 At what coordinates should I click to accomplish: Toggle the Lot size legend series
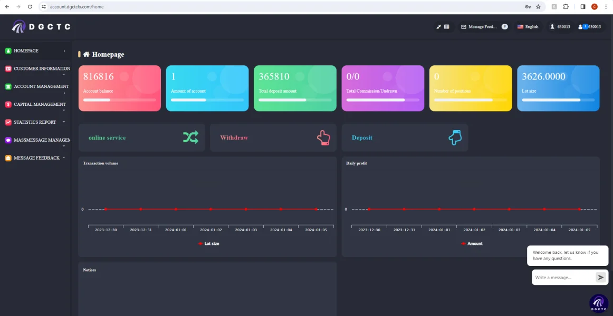click(209, 243)
